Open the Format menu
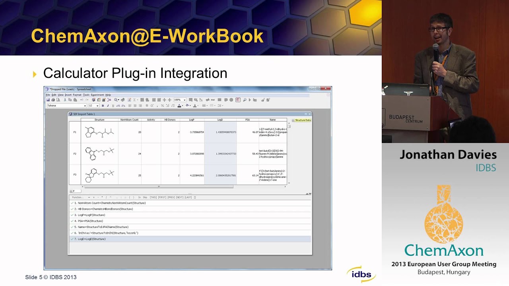The width and height of the screenshot is (509, 286). pos(77,95)
